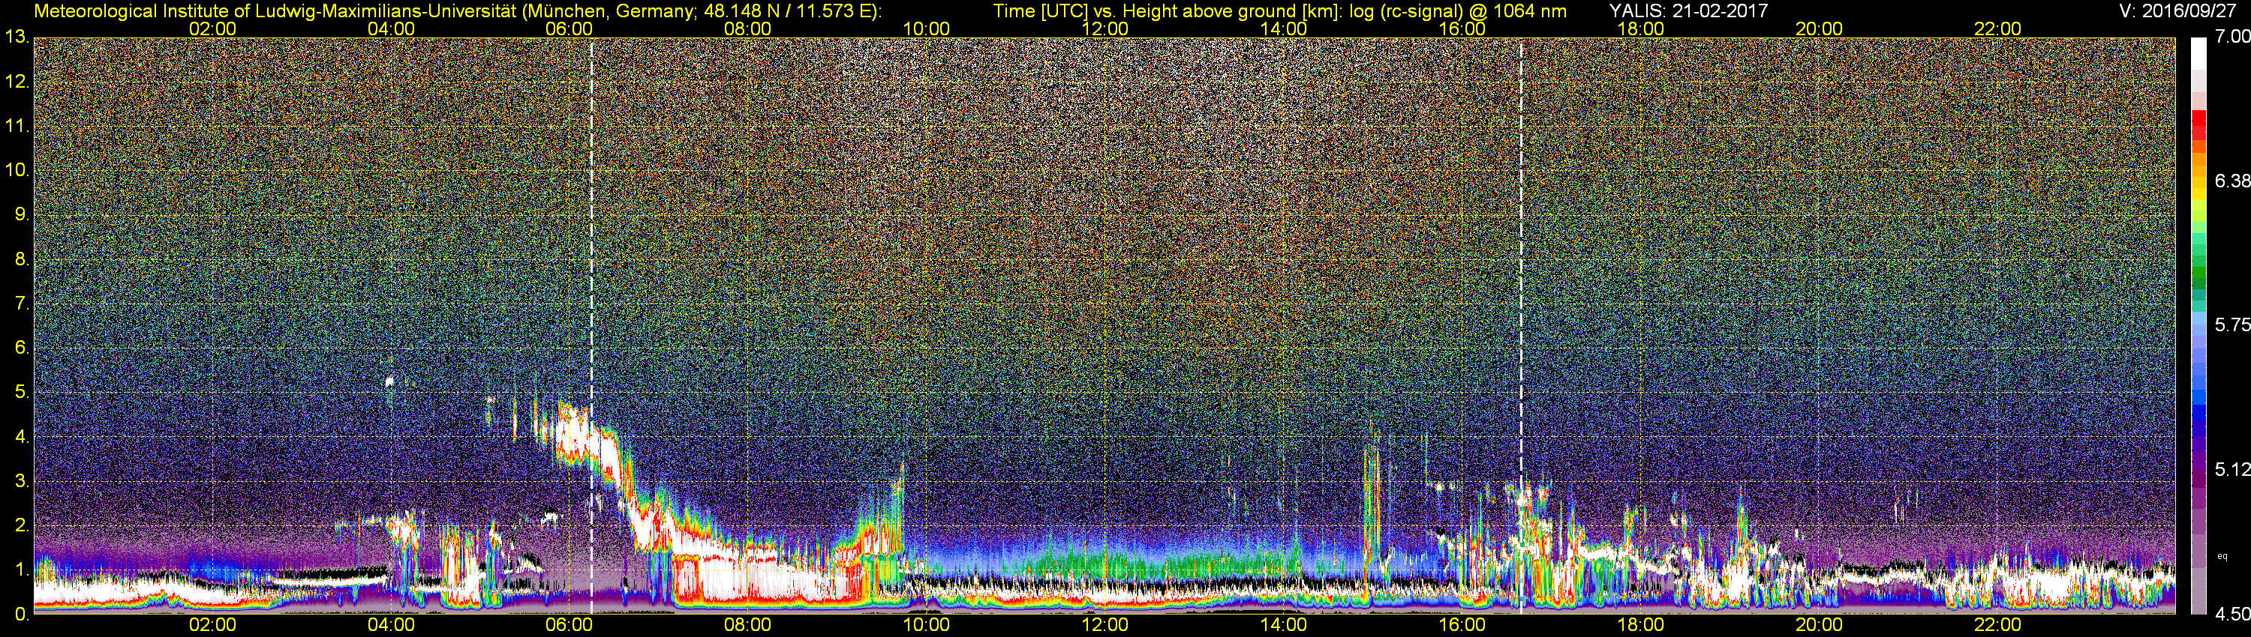
Task: Click the 22:00 label on the lower time axis
Action: (1997, 626)
